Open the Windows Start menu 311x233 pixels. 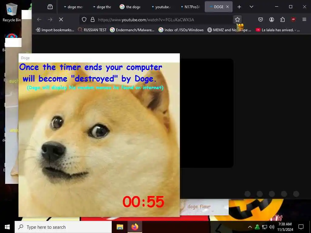tap(7, 227)
